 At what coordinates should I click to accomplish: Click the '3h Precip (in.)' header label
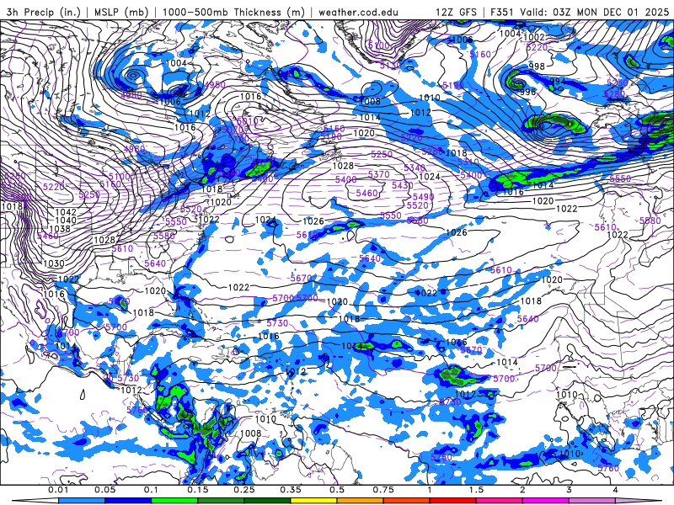[44, 12]
